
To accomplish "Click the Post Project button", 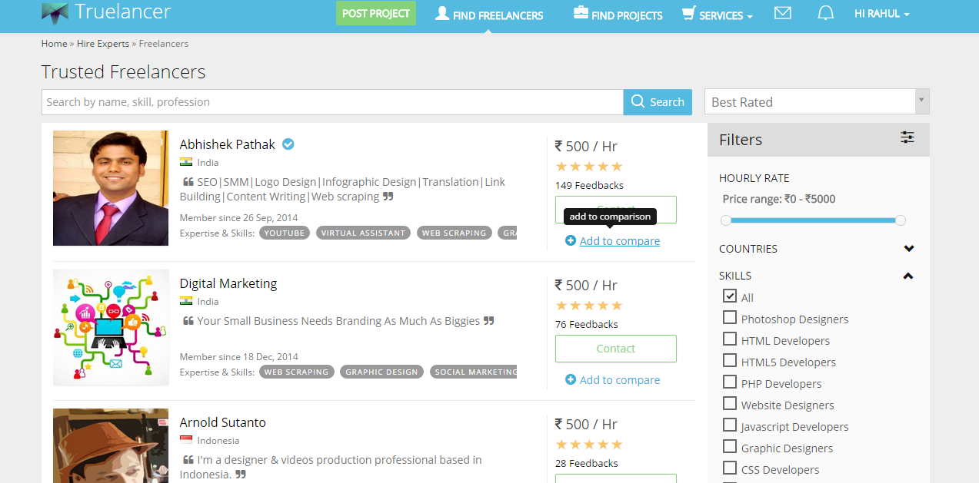I will point(375,13).
